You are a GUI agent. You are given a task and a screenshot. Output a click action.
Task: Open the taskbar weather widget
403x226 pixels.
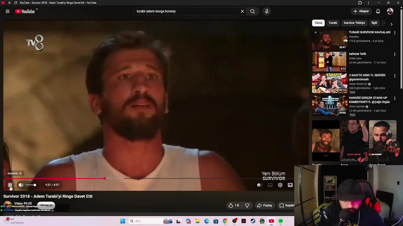coord(14,221)
